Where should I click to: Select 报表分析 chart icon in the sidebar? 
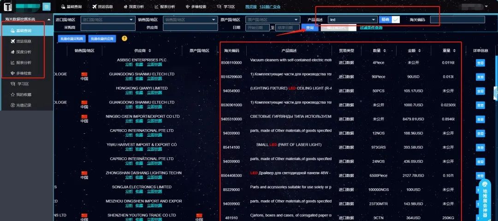[13, 63]
